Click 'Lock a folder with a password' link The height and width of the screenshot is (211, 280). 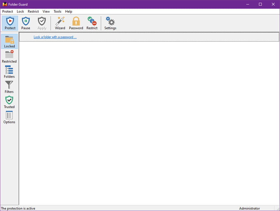tap(55, 37)
